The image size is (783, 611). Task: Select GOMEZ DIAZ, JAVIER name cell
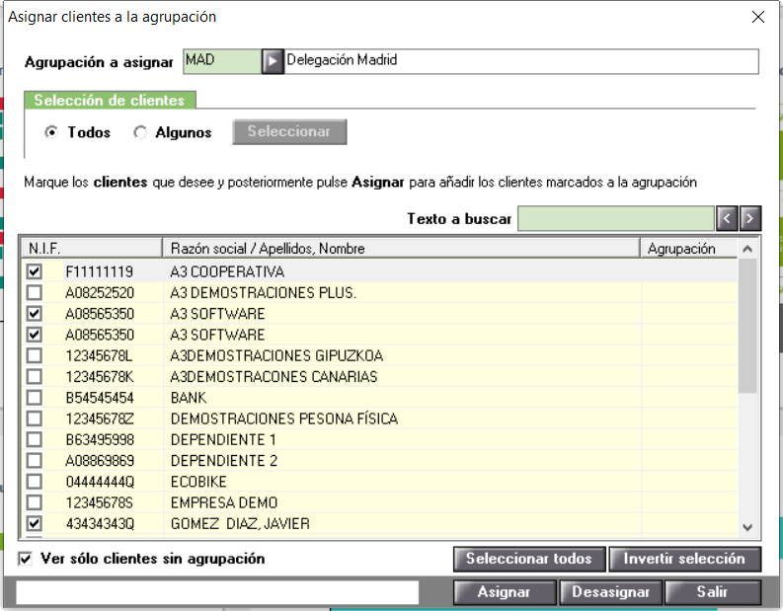coord(402,523)
